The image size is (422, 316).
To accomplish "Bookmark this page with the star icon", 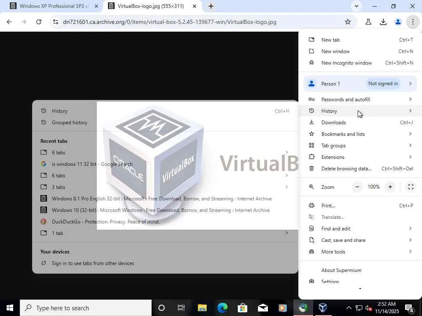I will 348,22.
